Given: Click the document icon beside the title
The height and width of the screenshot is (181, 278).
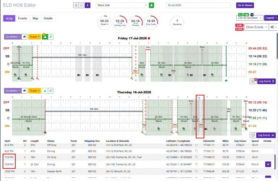Looking at the screenshot, I should coord(76,5).
